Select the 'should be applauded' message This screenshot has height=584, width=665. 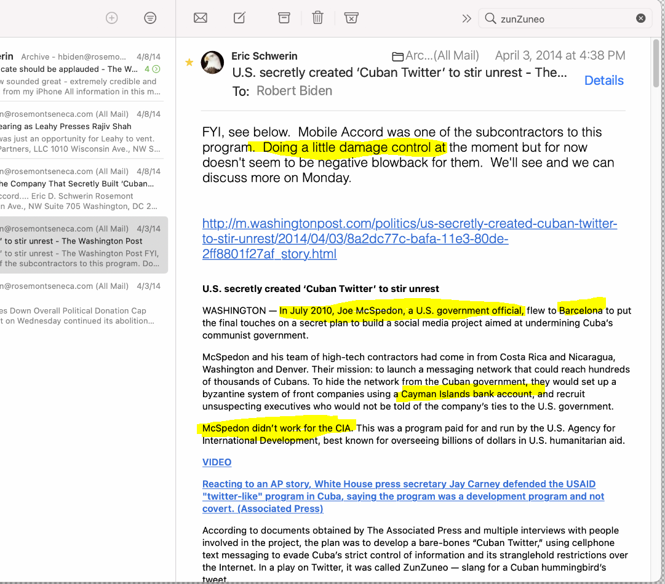(82, 74)
